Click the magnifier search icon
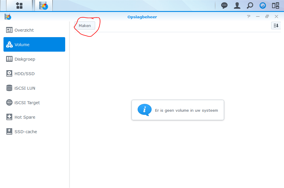Image resolution: width=284 pixels, height=188 pixels. [x=250, y=5]
